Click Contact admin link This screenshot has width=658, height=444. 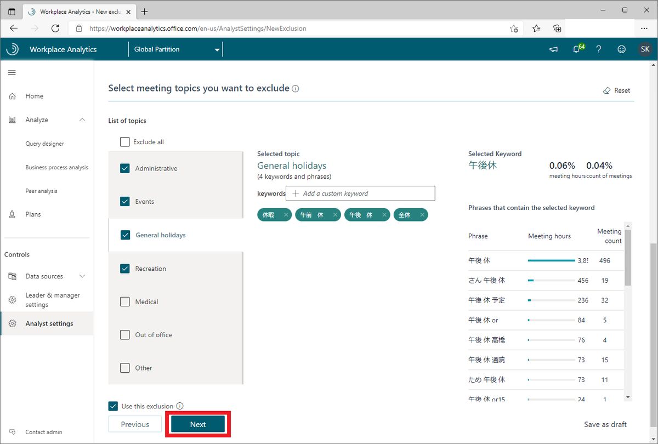pyautogui.click(x=44, y=432)
